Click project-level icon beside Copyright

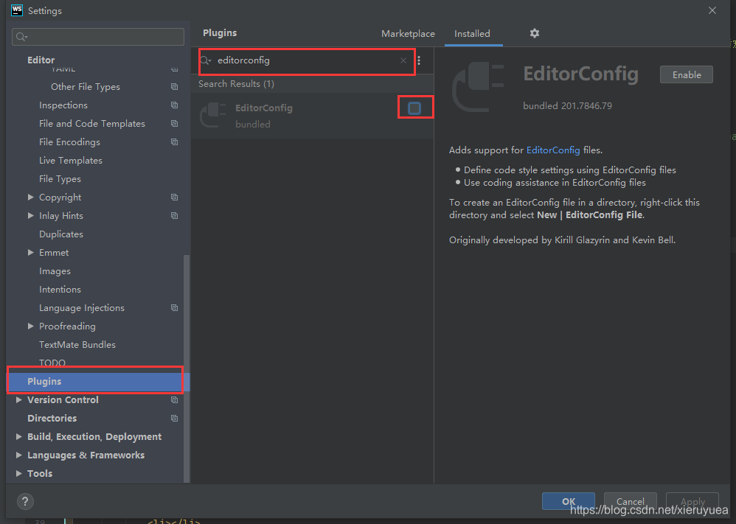174,197
